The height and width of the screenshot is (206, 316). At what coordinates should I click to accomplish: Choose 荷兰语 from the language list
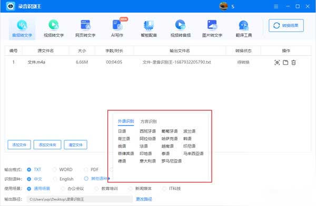pos(124,139)
